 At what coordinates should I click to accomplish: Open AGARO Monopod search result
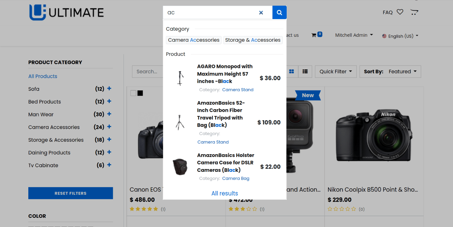coord(225,74)
